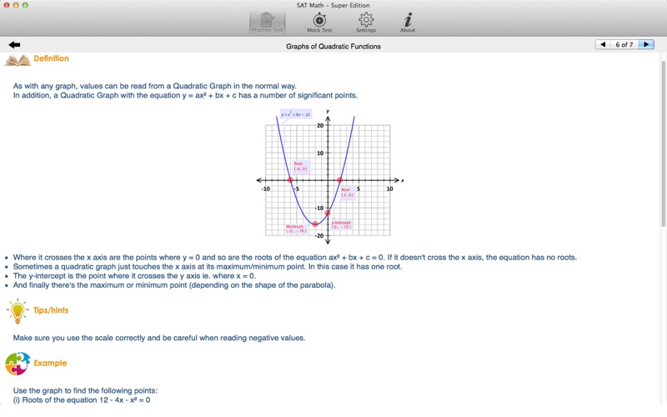Click the Minimum (-2,-16) graph label
The width and height of the screenshot is (667, 417).
[x=296, y=229]
